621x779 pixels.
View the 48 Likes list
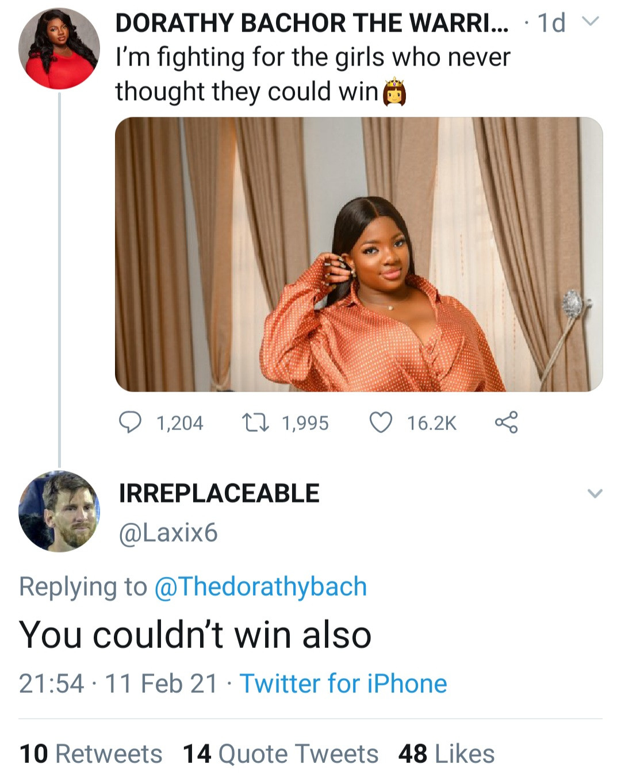[446, 754]
